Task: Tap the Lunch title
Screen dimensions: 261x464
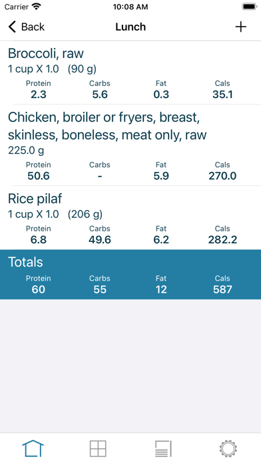Action: (x=130, y=27)
